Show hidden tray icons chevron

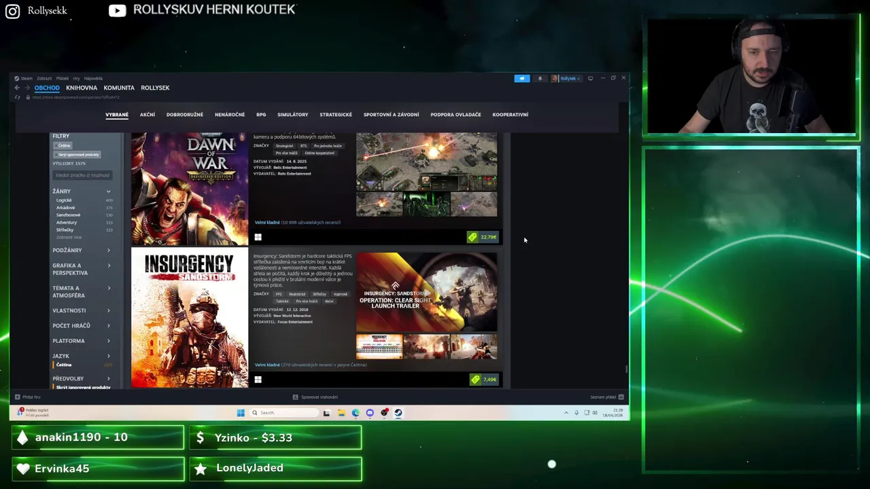(566, 412)
